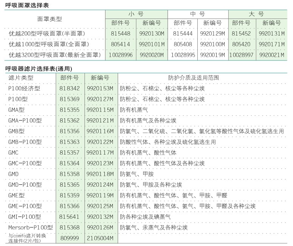293x246 pixels.
Task: Select part number 815357
Action: tap(70, 153)
